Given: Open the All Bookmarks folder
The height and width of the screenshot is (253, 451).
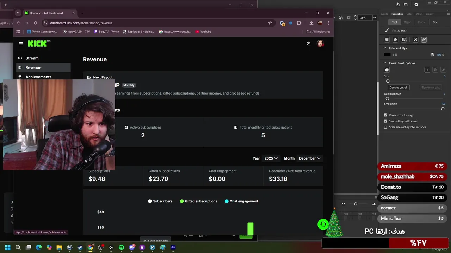Looking at the screenshot, I should (x=318, y=32).
